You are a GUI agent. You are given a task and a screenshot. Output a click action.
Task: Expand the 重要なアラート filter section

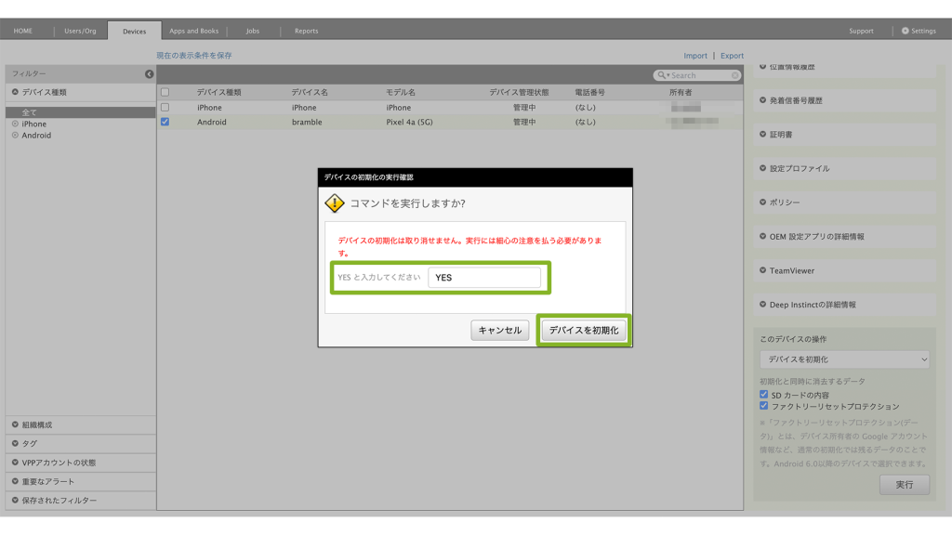[16, 481]
